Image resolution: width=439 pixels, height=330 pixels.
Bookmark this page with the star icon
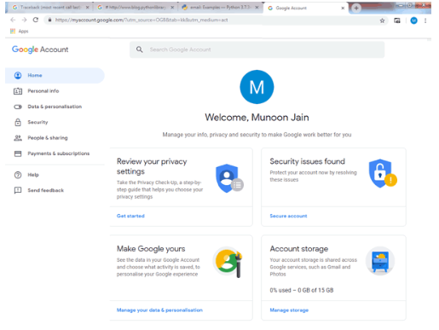(x=382, y=20)
